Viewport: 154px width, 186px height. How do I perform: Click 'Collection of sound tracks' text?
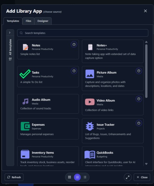(x=36, y=108)
